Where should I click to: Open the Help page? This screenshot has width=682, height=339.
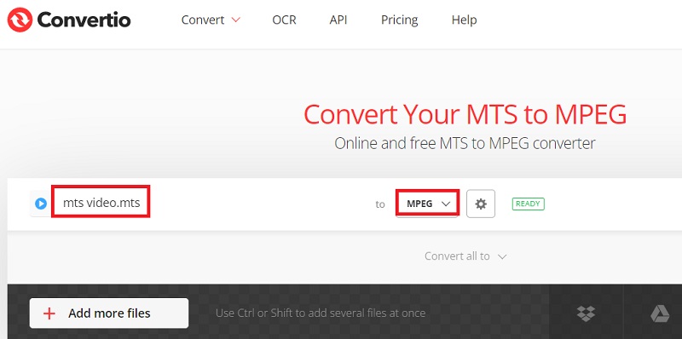464,20
